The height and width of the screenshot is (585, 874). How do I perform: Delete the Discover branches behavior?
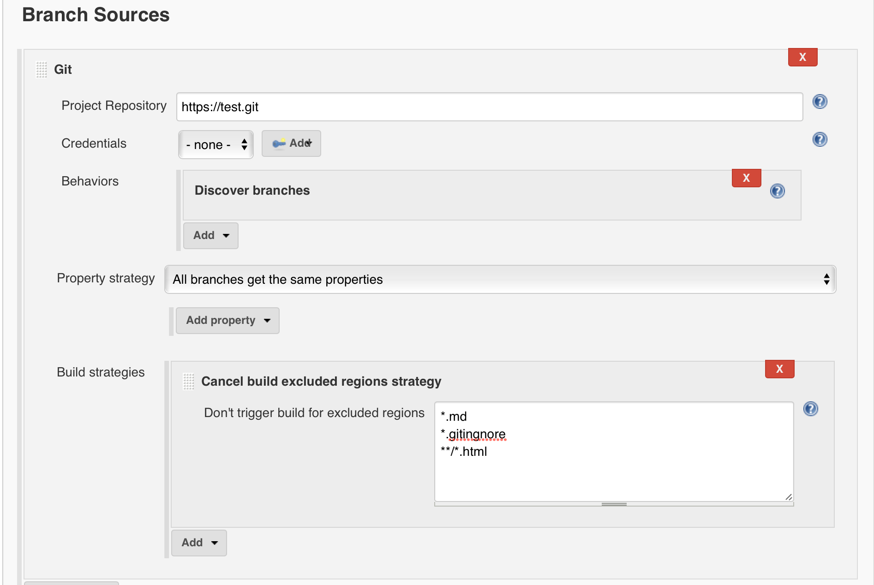(746, 178)
